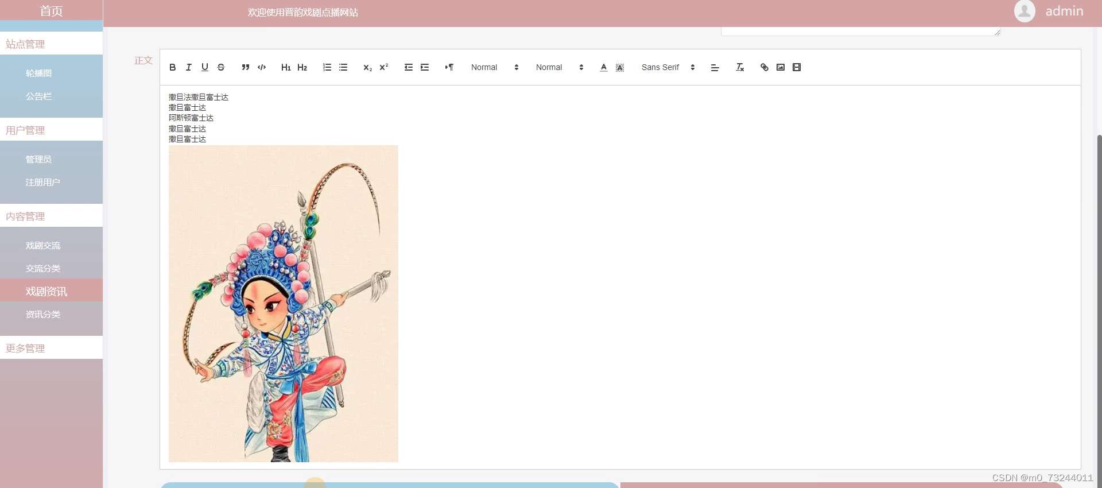This screenshot has width=1102, height=488.
Task: Toggle bold formatting in editor toolbar
Action: [x=173, y=67]
